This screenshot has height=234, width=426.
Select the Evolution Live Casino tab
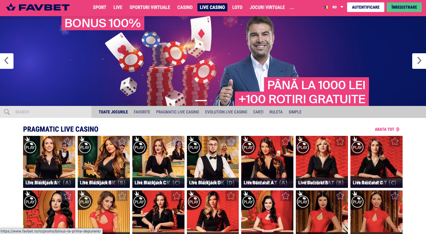[x=226, y=112]
